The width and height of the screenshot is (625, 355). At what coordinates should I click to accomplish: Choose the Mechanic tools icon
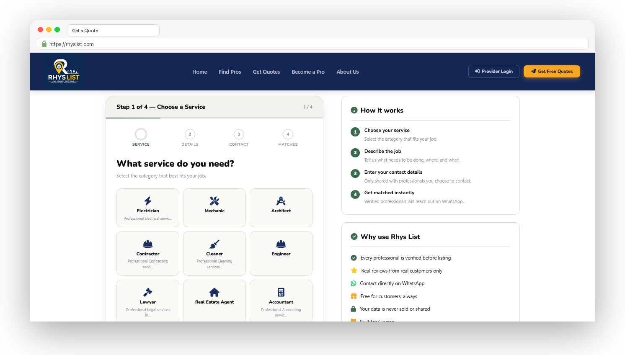(x=214, y=201)
